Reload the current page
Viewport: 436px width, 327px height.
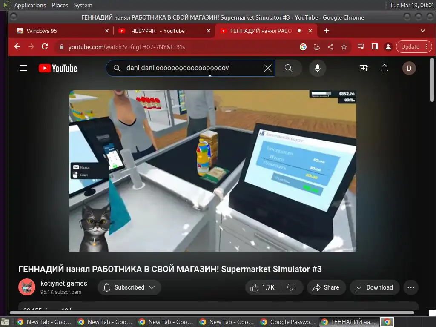[44, 47]
